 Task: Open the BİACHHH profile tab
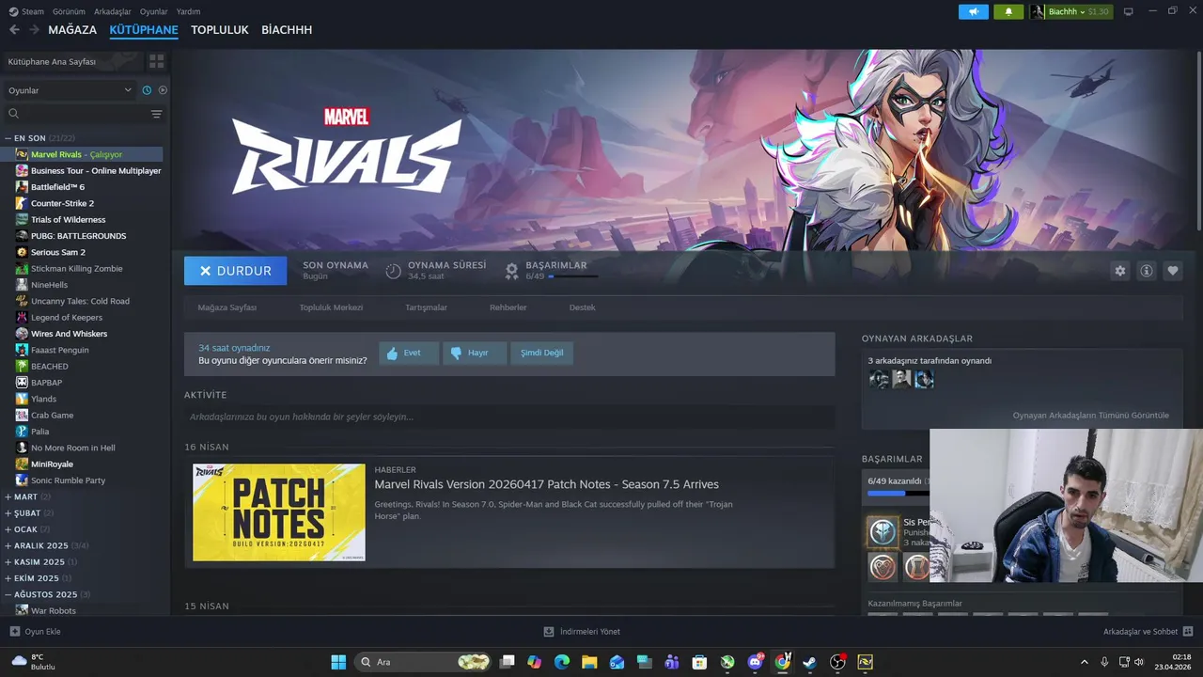(287, 30)
